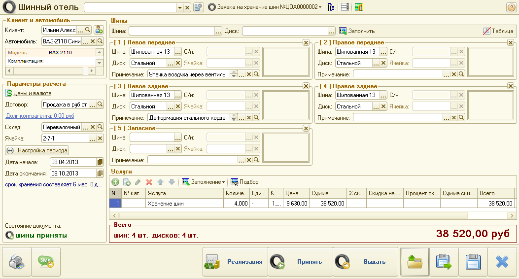Image resolution: width=519 pixels, height=279 pixels.
Task: Open Автомобиль record with magnifier
Action: [x=100, y=41]
